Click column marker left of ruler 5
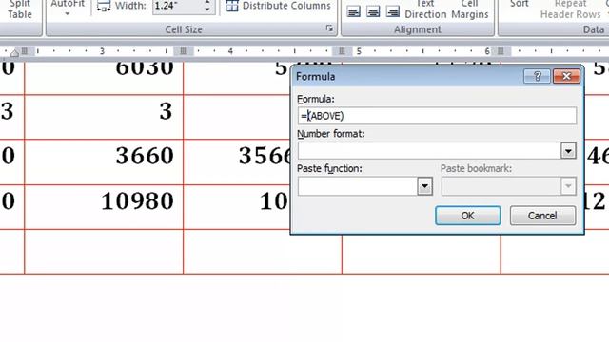 [x=342, y=51]
